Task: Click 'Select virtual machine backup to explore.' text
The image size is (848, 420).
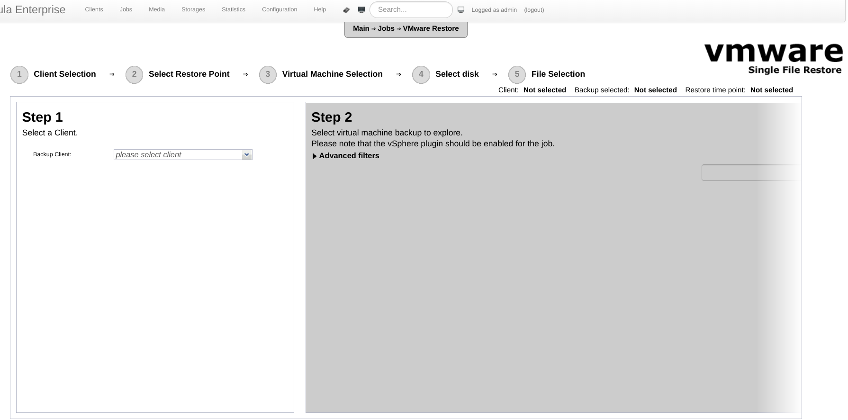Action: [387, 133]
